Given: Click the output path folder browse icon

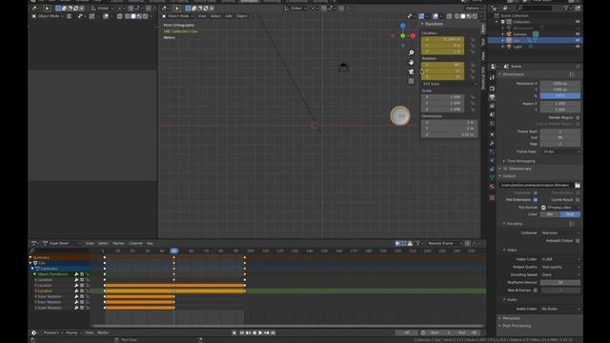Looking at the screenshot, I should point(578,185).
